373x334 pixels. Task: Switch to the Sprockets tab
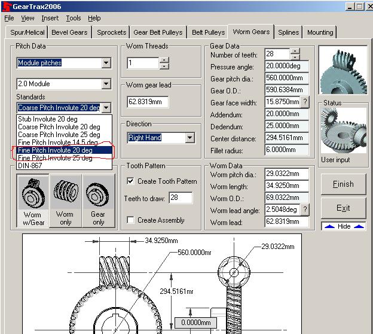point(111,32)
